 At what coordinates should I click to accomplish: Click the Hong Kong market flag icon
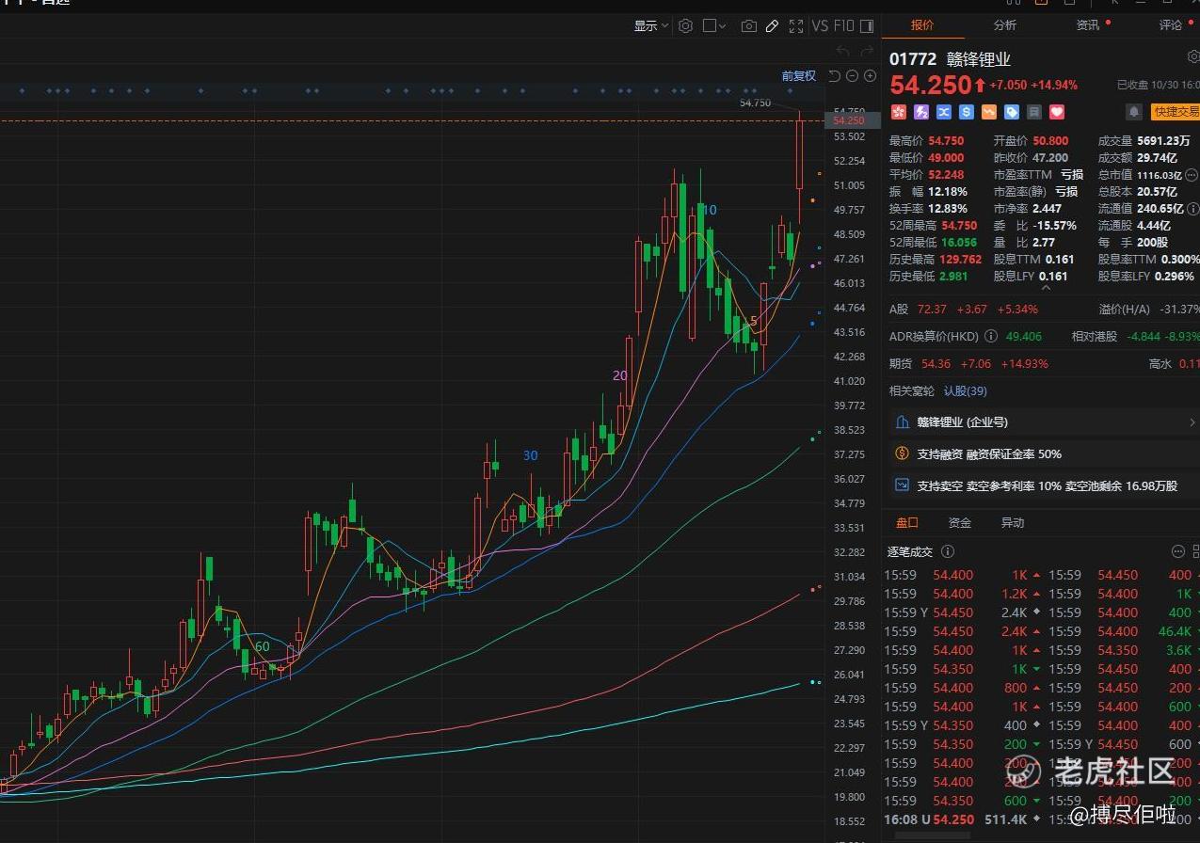(x=898, y=112)
